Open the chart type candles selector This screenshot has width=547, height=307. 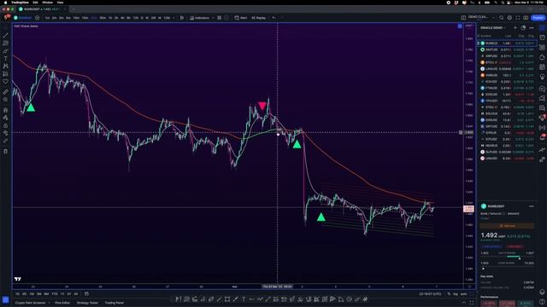(182, 18)
